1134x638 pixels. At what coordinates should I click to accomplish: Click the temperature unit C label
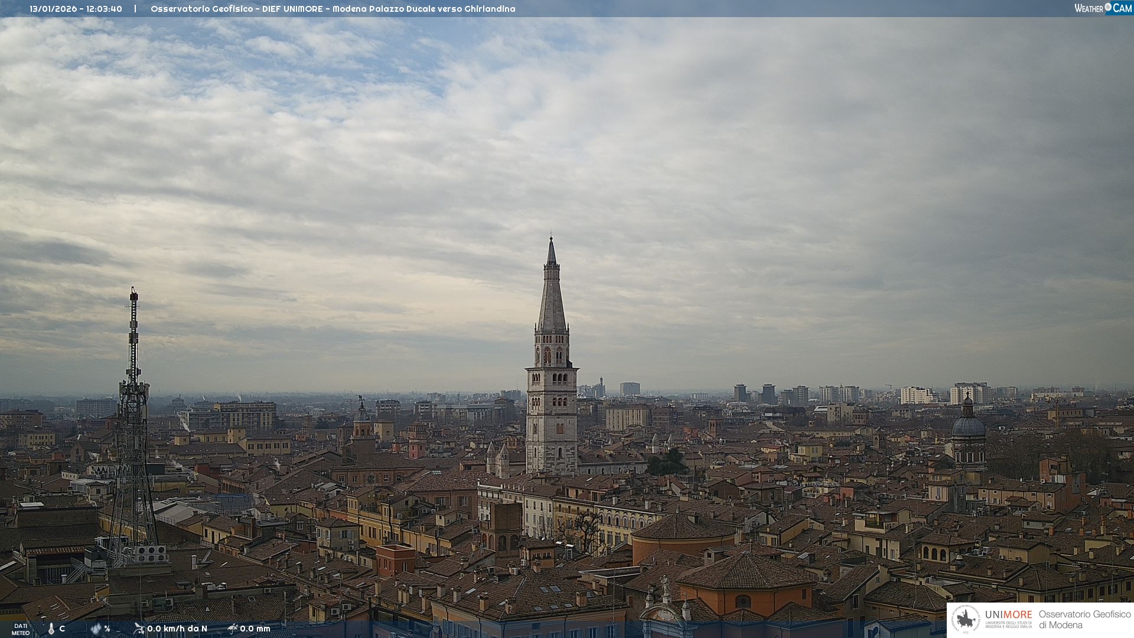(x=62, y=629)
